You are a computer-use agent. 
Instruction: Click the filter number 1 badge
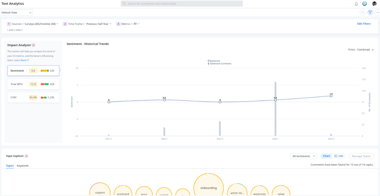click(x=9, y=24)
